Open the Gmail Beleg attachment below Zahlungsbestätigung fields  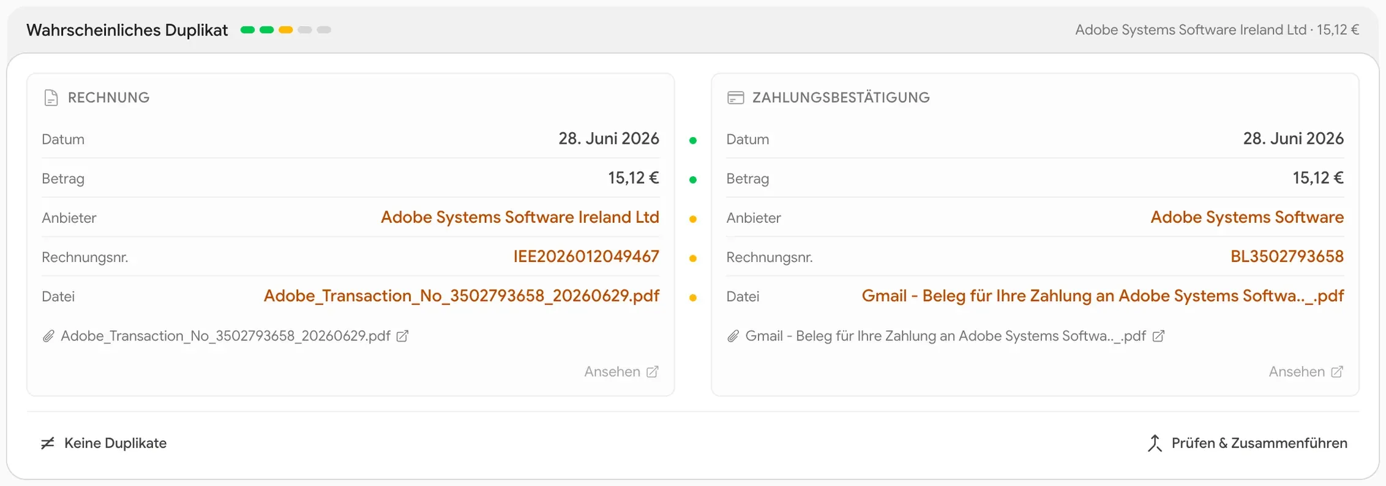pos(945,336)
